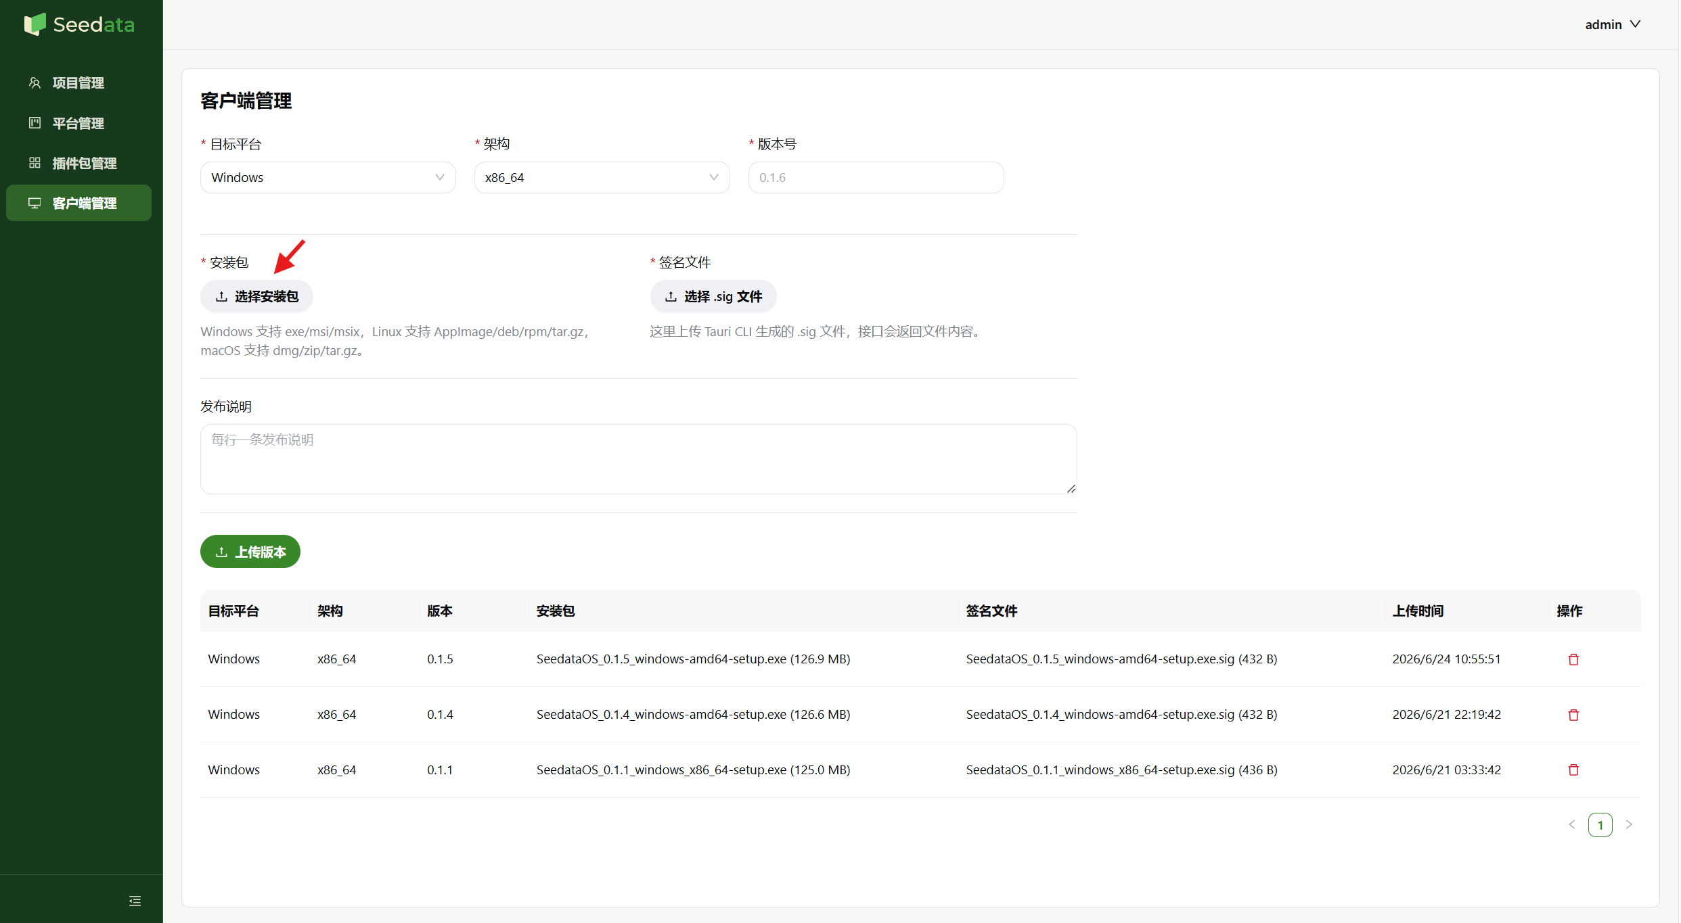Image resolution: width=1681 pixels, height=923 pixels.
Task: Click version cell 0.1.1
Action: (x=440, y=770)
